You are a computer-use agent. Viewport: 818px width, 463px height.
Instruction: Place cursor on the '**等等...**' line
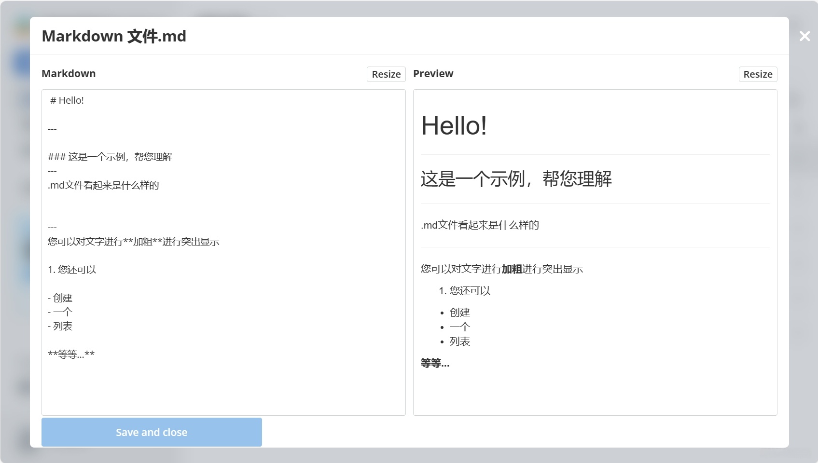click(71, 354)
